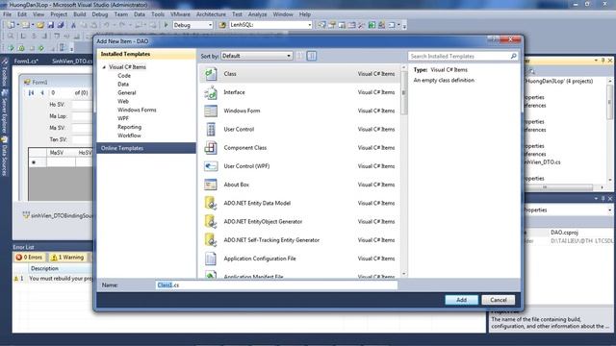Click the Save toolbar icon
Screen dimensions: 616x346
point(51,25)
